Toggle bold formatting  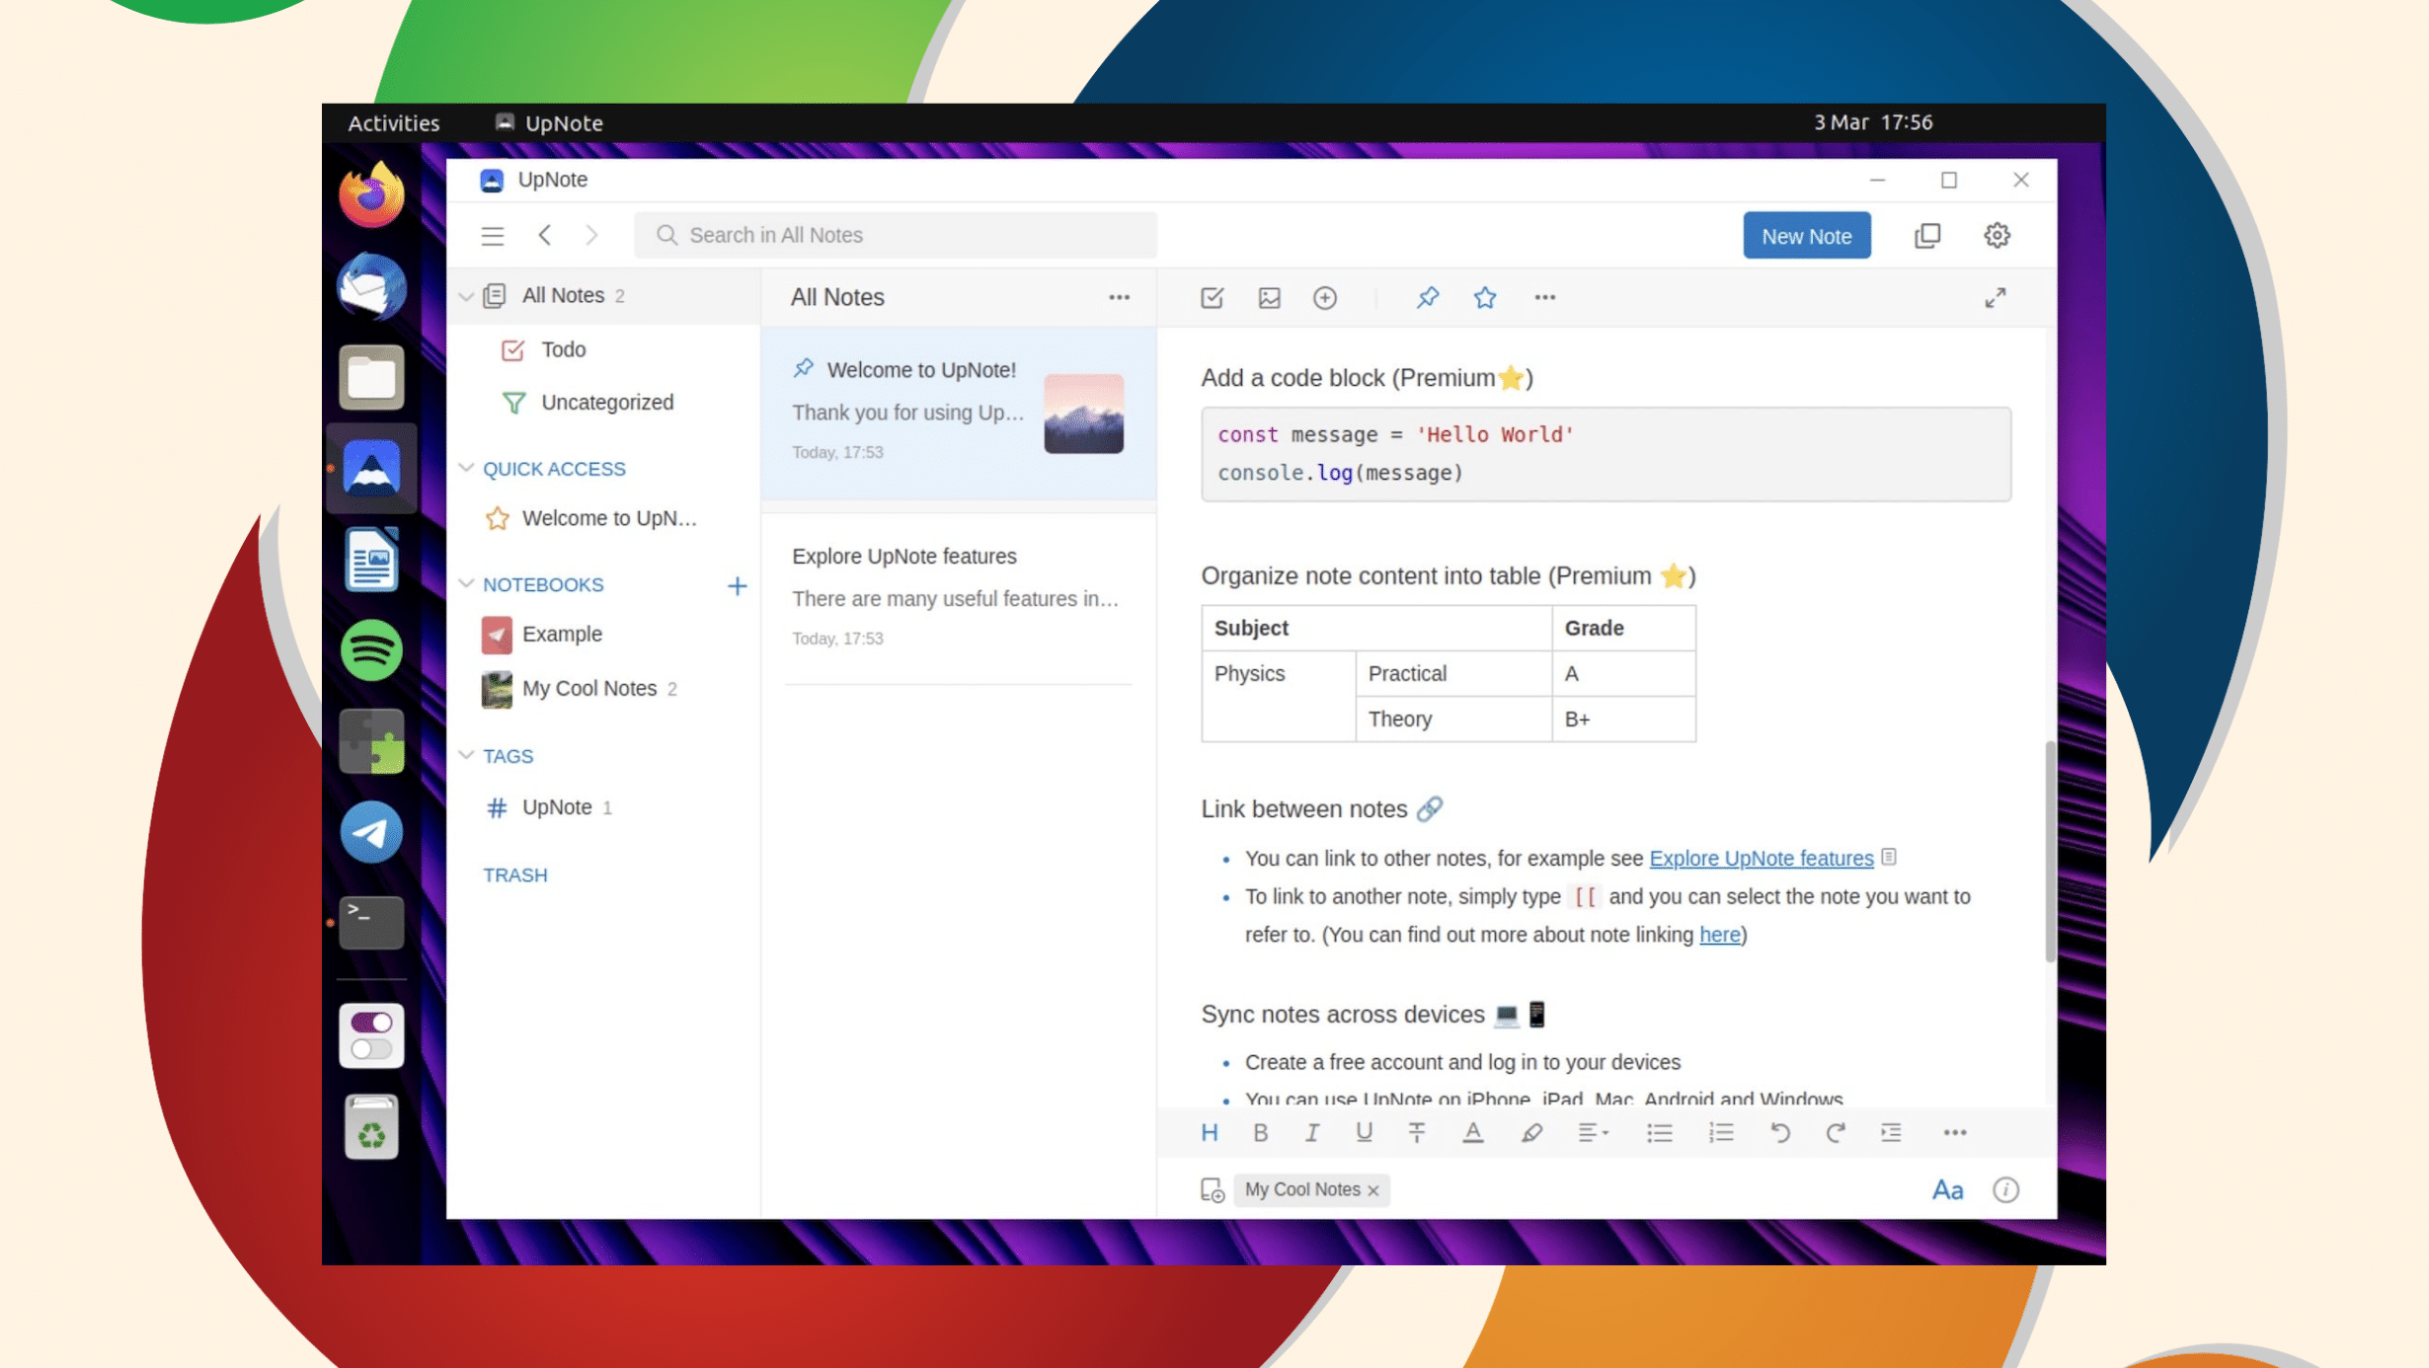click(1260, 1132)
